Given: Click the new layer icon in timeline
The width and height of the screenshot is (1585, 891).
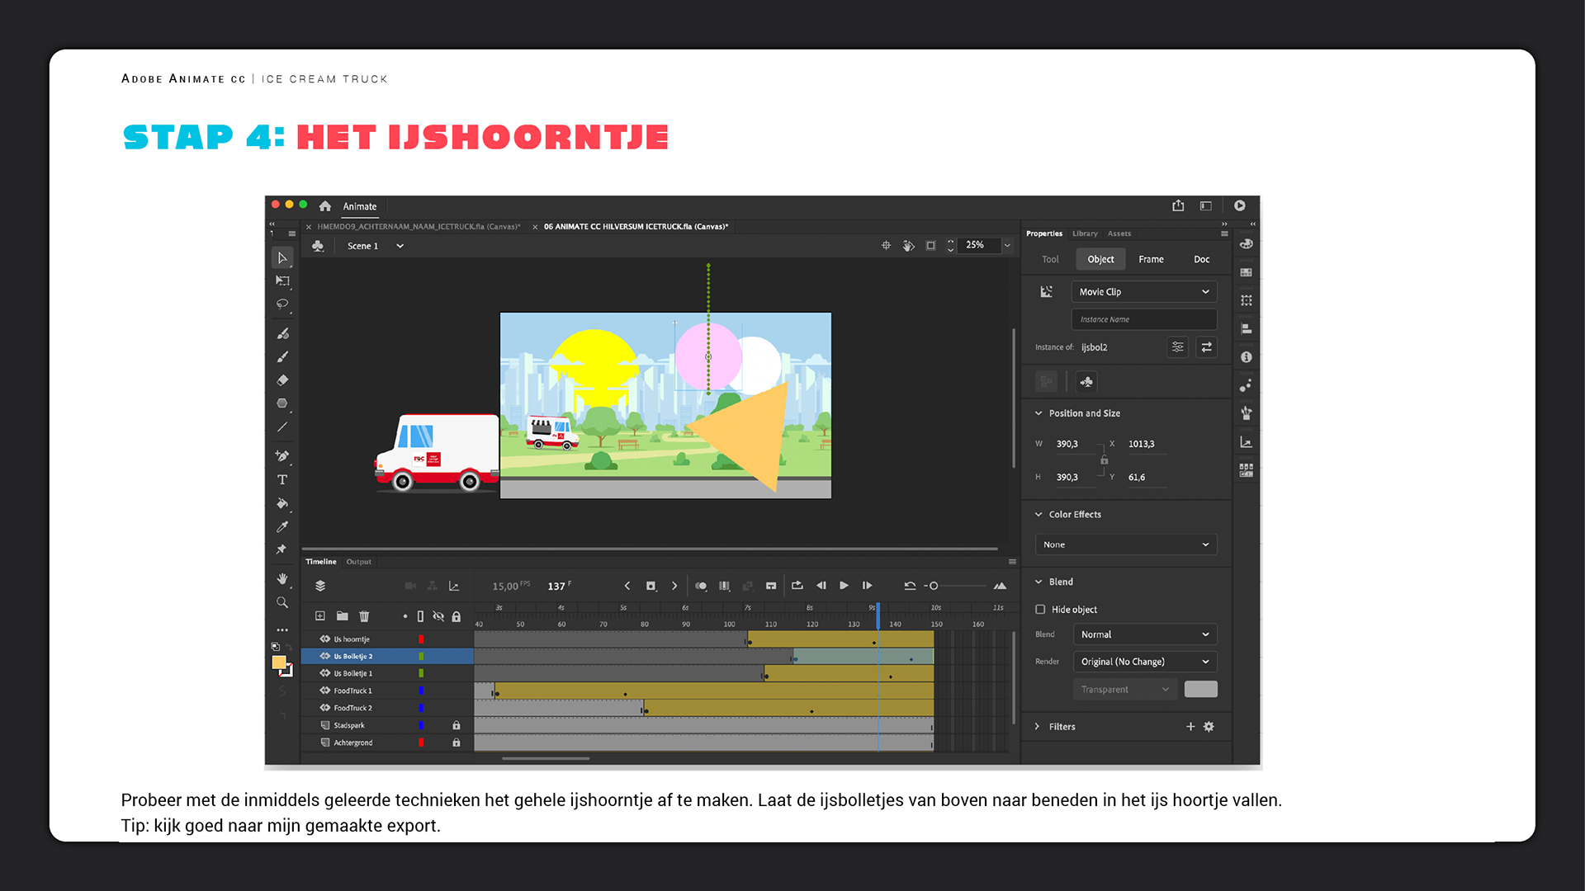Looking at the screenshot, I should click(x=320, y=616).
